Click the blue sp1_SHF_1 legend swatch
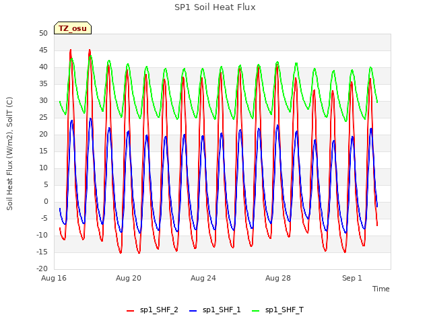The width and height of the screenshot is (431, 323). 193,311
